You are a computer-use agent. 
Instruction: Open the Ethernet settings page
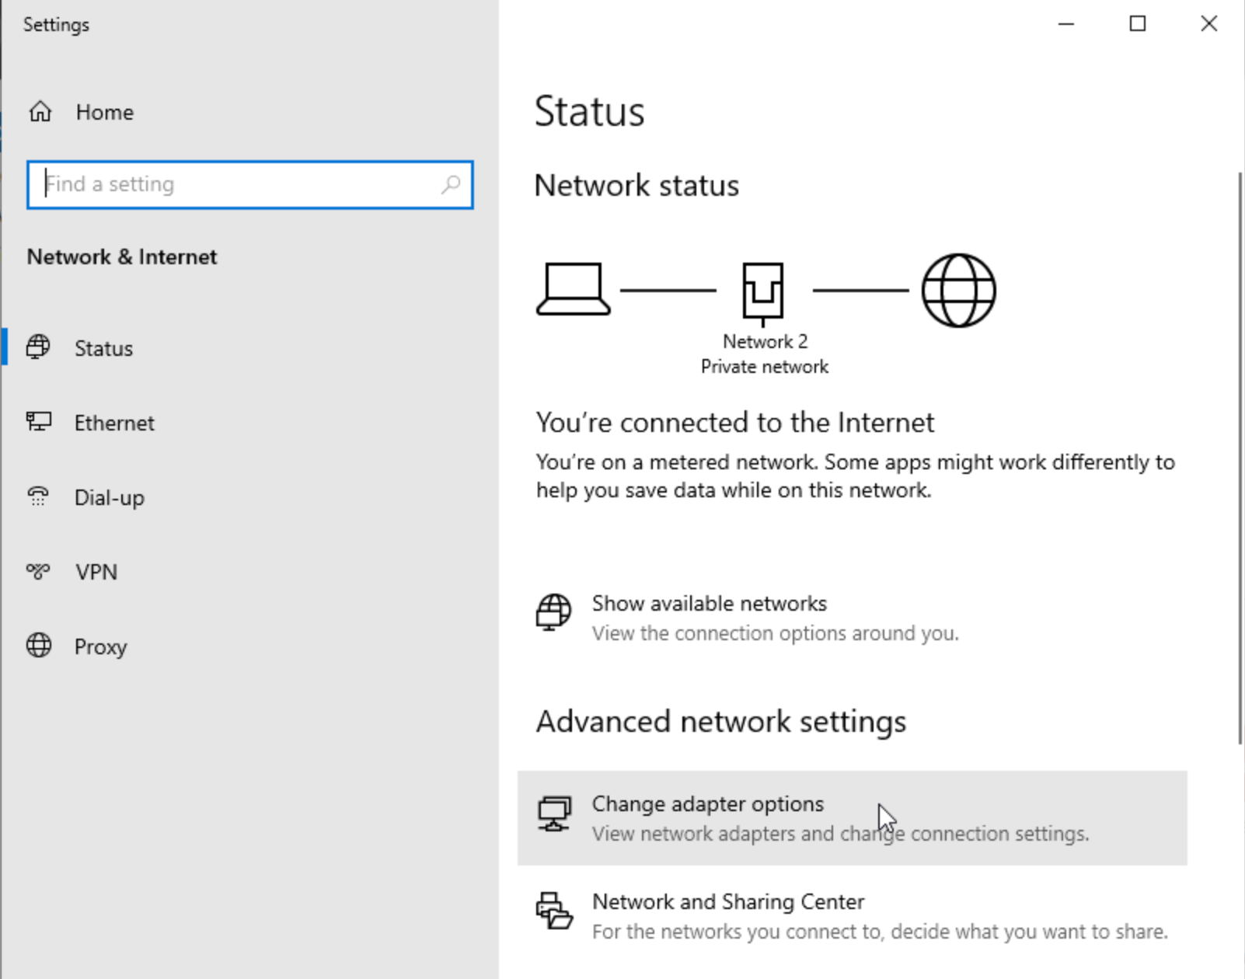click(114, 423)
